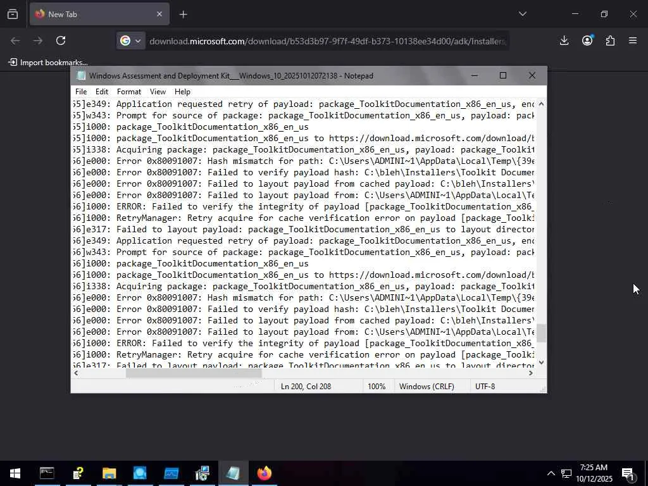Go back to previous page

tap(15, 40)
